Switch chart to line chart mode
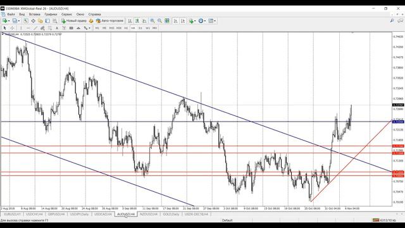Screen dimensions: 405x228 (x=144, y=21)
